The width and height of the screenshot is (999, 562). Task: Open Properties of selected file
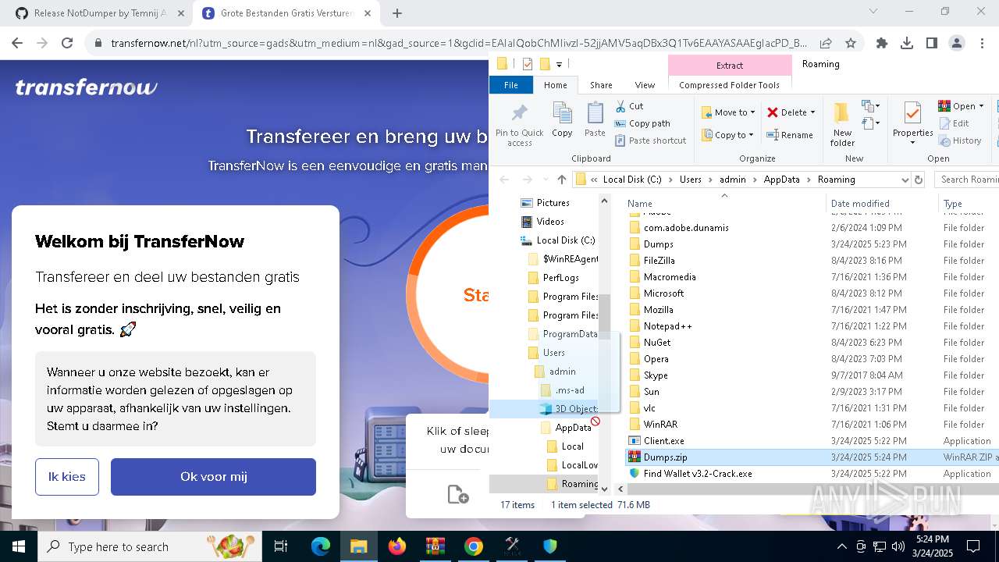(912, 122)
